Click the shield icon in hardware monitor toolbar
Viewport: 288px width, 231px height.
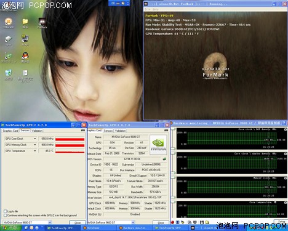pos(195,222)
